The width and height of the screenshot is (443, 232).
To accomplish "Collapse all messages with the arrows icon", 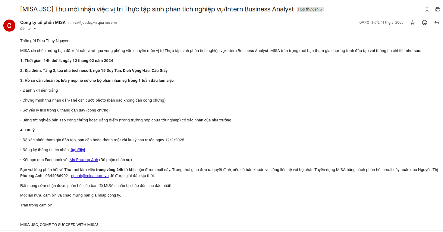I will pyautogui.click(x=427, y=9).
